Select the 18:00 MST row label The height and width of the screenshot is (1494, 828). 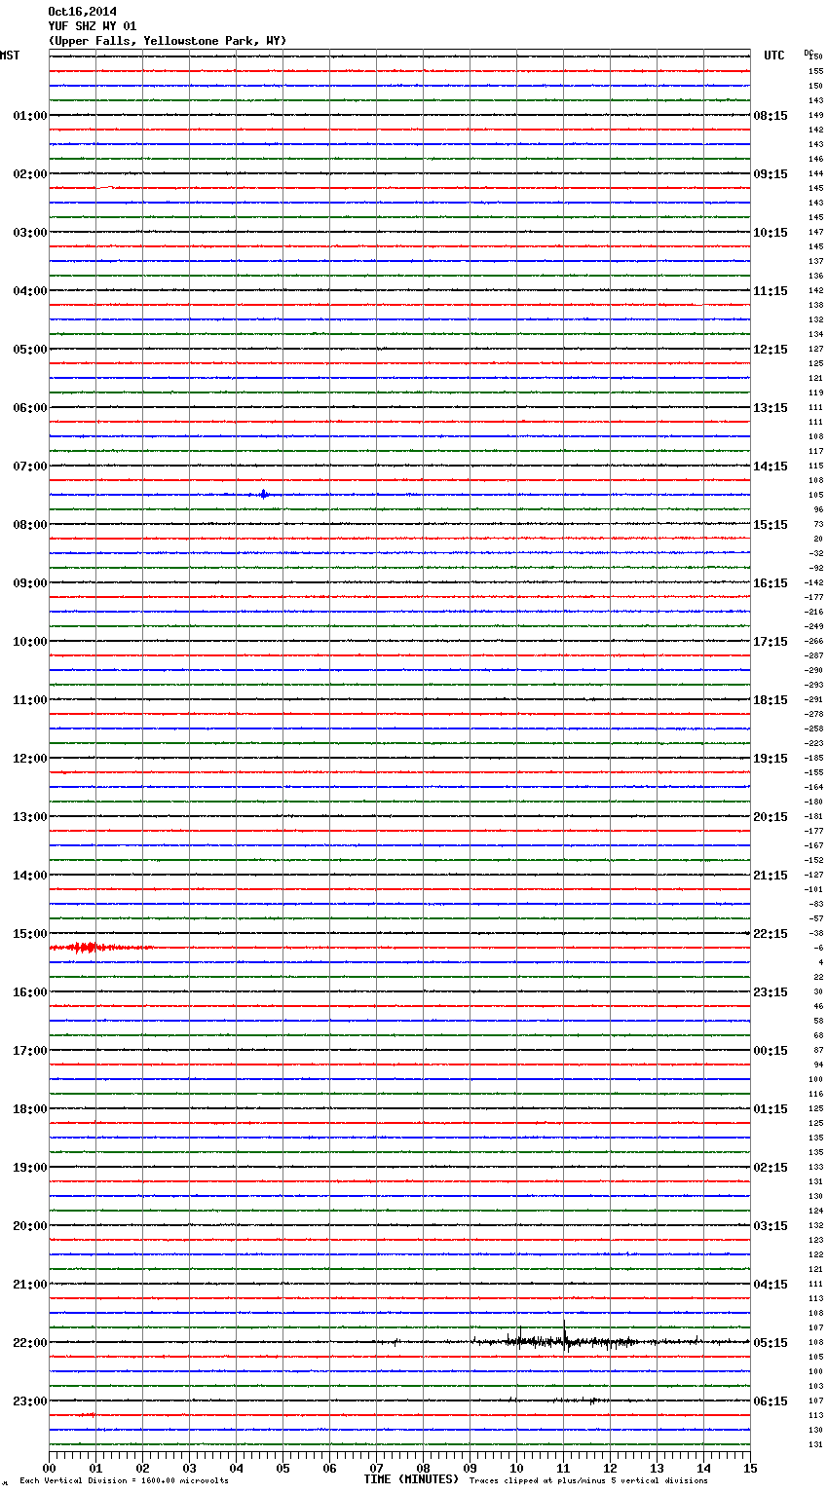[29, 1109]
